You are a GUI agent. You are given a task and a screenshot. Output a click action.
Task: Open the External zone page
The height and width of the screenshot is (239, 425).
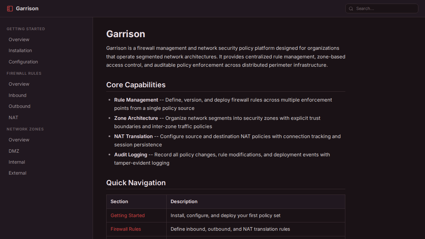(18, 173)
